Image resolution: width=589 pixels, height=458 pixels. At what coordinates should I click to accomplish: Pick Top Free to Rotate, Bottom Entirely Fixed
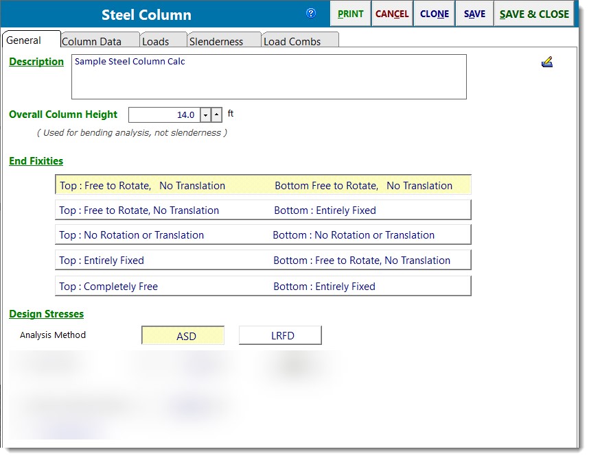tap(263, 210)
